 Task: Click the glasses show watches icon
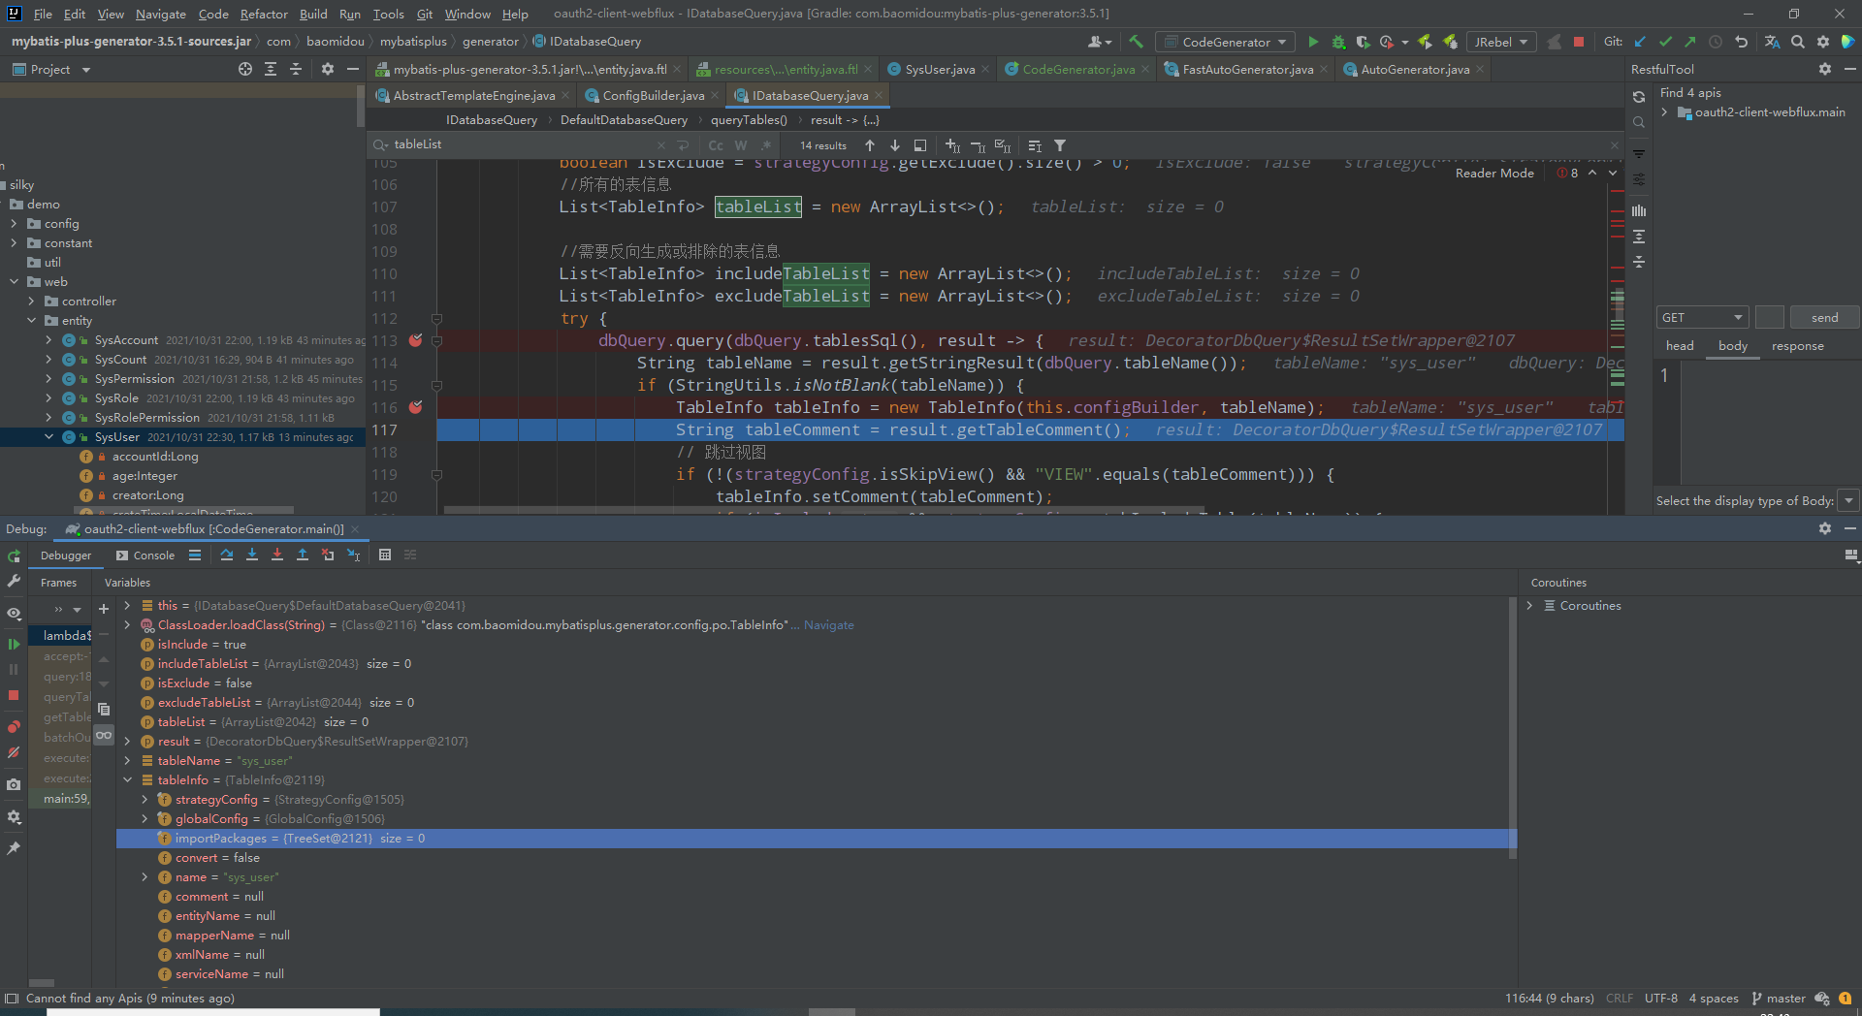coord(104,735)
